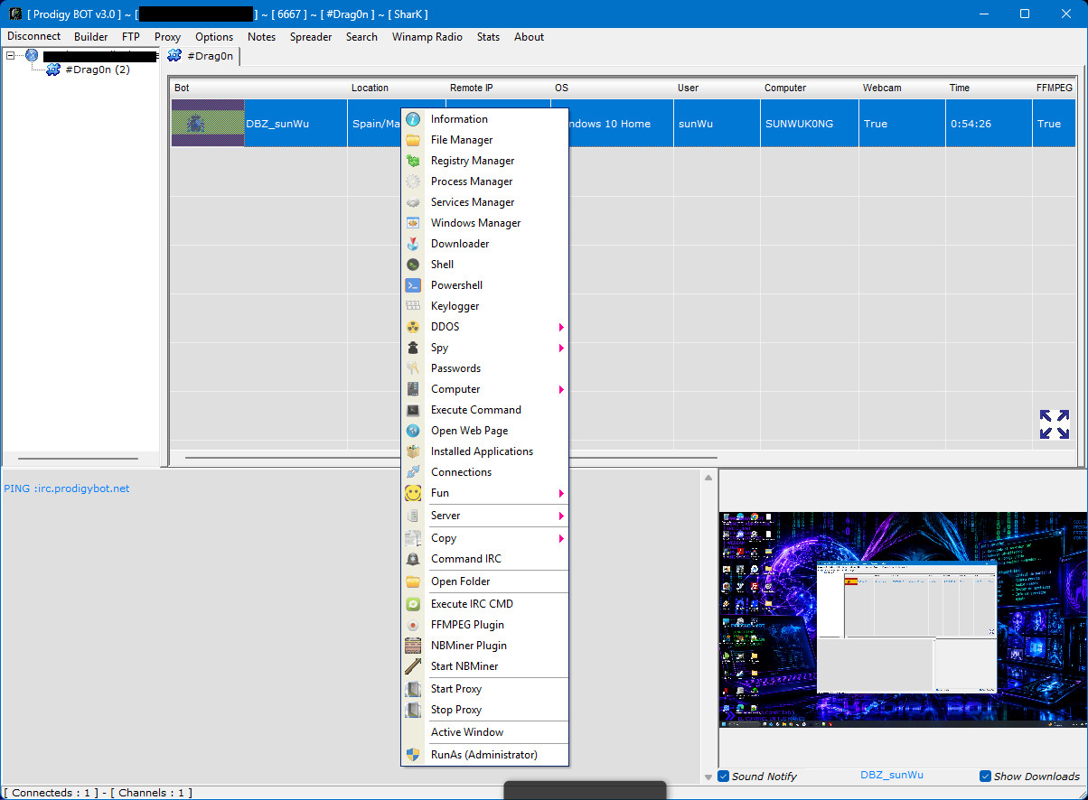This screenshot has width=1088, height=800.
Task: Open the Spreader menu
Action: [311, 37]
